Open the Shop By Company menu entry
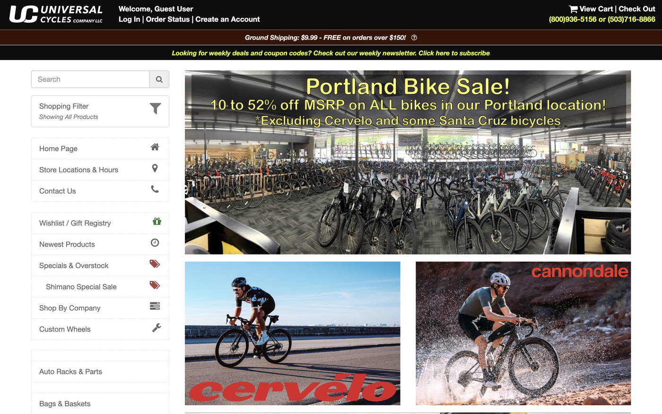Image resolution: width=662 pixels, height=414 pixels. coord(70,308)
